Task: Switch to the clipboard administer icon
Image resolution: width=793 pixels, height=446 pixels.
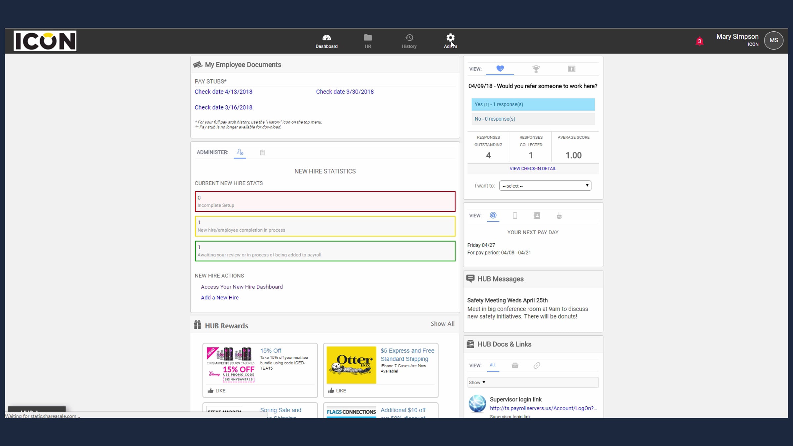Action: [262, 152]
